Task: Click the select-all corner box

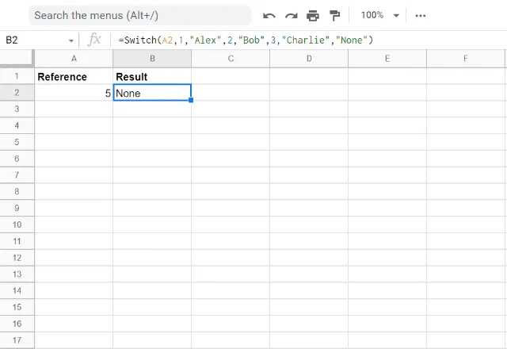Action: (17, 58)
